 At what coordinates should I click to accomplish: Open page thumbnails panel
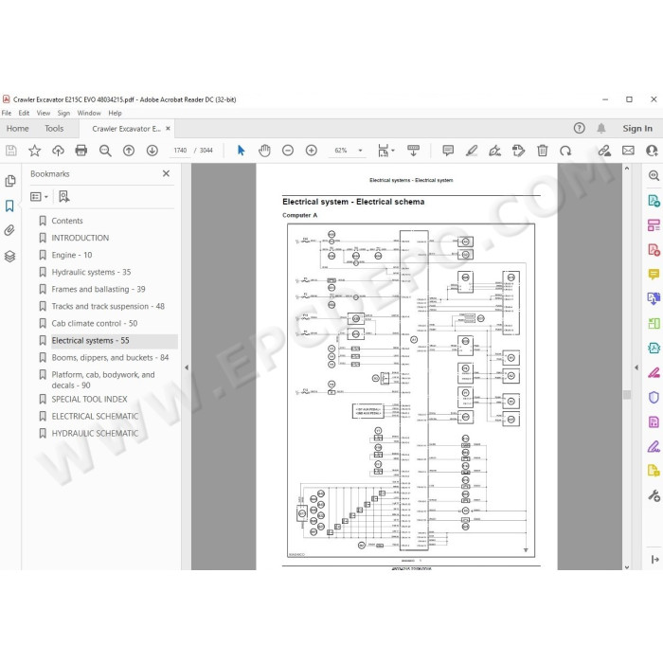coord(10,181)
